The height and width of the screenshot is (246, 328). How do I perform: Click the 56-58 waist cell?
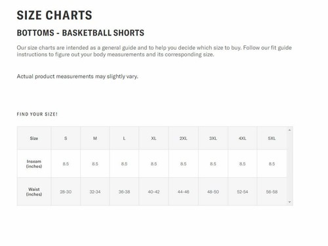coord(272,192)
